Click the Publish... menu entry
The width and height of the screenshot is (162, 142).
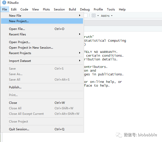tap(42, 87)
